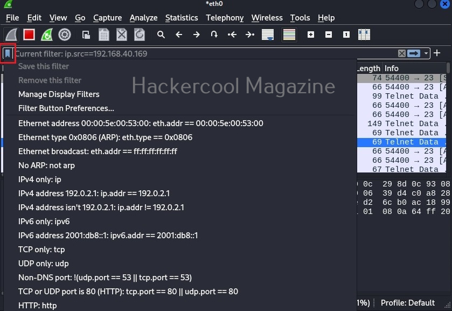Pick the HTTP: http filter
The width and height of the screenshot is (452, 311).
(181, 305)
